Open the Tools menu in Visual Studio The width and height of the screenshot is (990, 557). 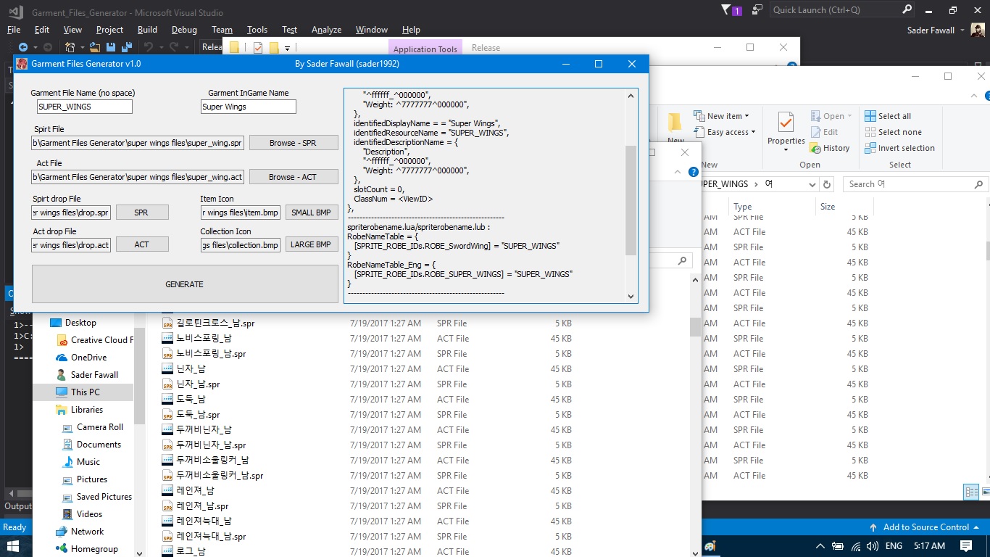click(257, 30)
